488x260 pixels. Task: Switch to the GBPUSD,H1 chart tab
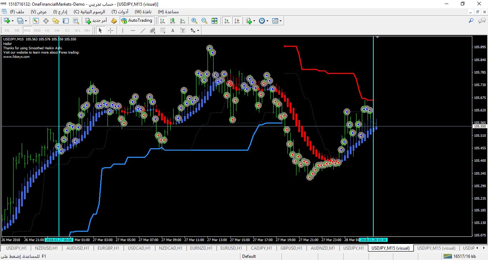(291, 248)
